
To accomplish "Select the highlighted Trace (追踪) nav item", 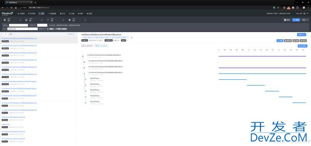I will (x=42, y=14).
